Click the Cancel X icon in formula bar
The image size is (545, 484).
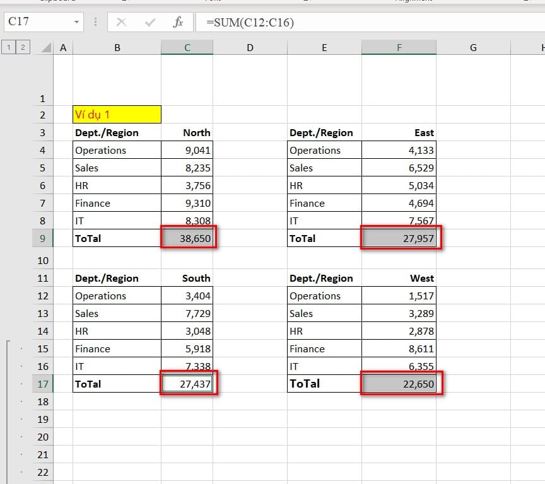[x=122, y=22]
